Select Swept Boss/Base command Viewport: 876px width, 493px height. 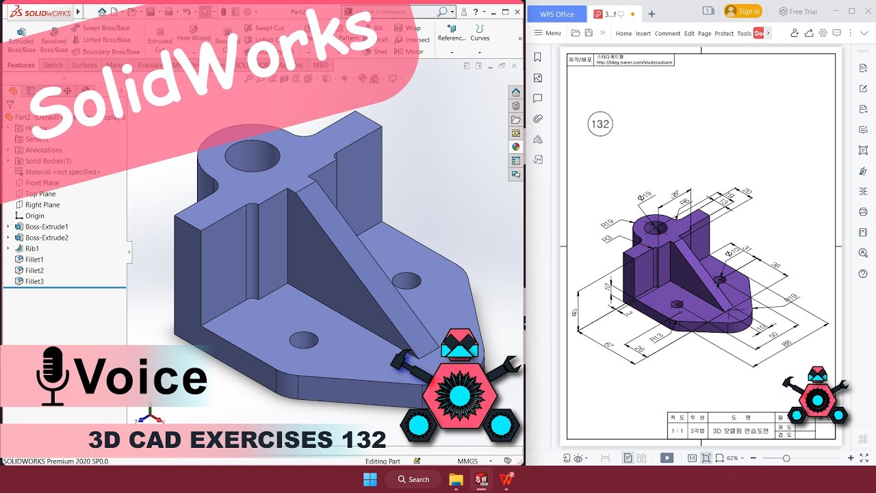pyautogui.click(x=101, y=28)
